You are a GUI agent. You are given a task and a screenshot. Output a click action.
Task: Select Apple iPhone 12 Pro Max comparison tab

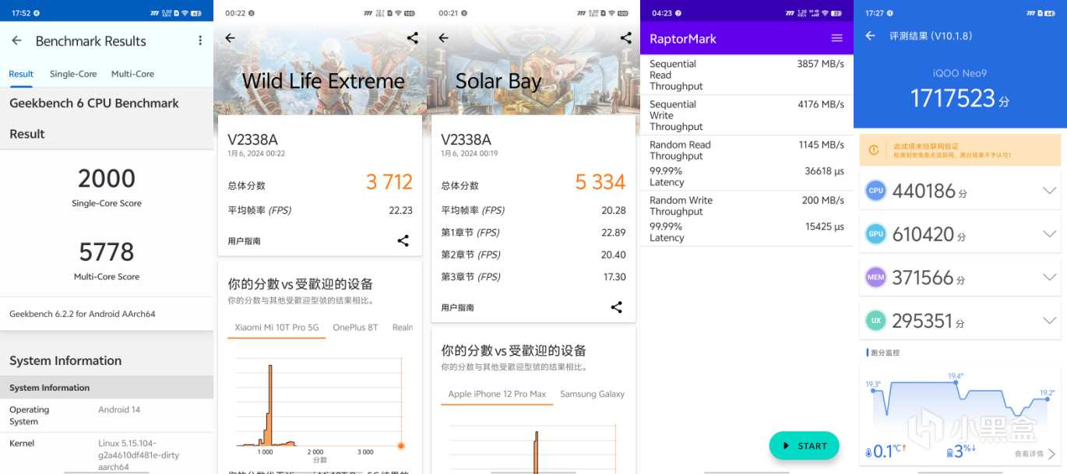click(497, 394)
